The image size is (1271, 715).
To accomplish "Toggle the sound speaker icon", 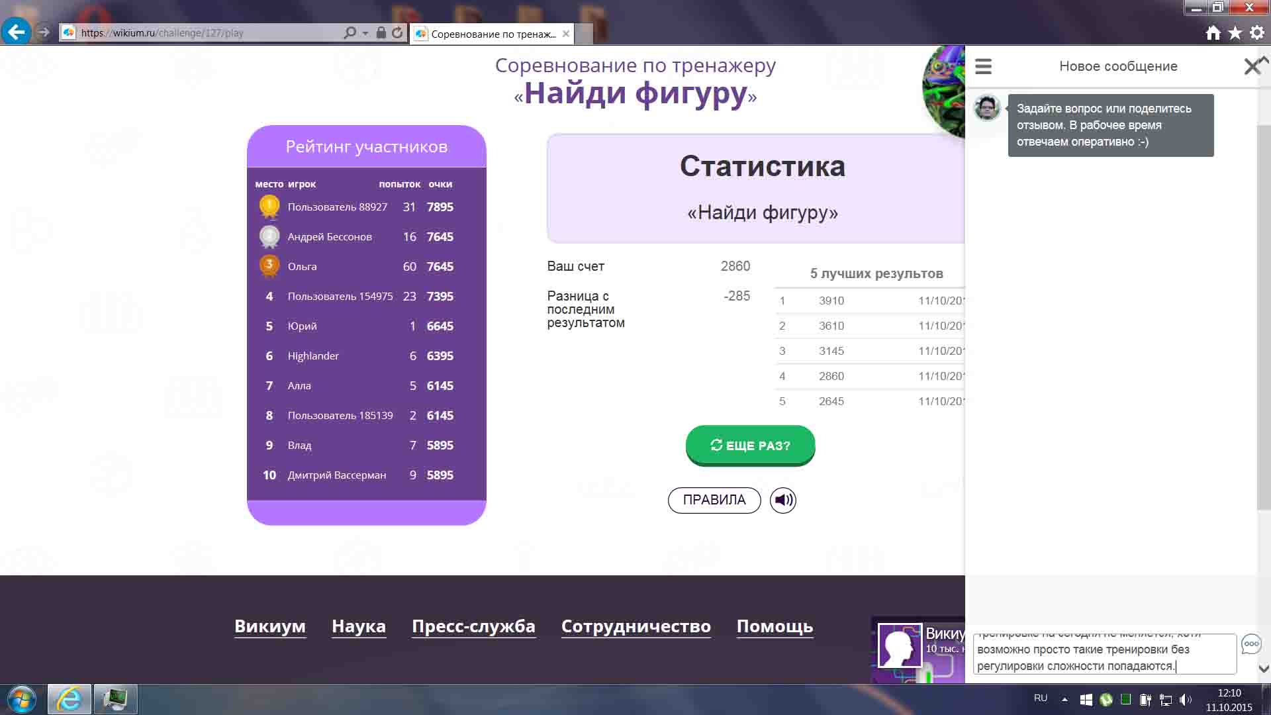I will pyautogui.click(x=783, y=500).
